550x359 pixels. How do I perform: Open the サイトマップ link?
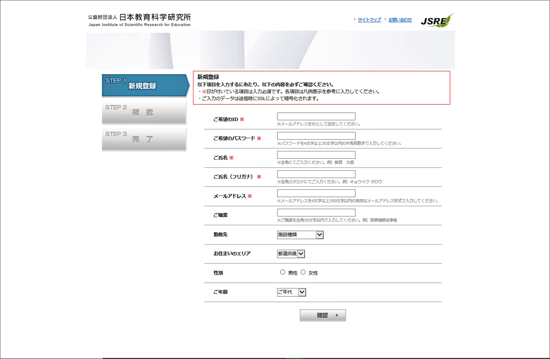point(369,20)
